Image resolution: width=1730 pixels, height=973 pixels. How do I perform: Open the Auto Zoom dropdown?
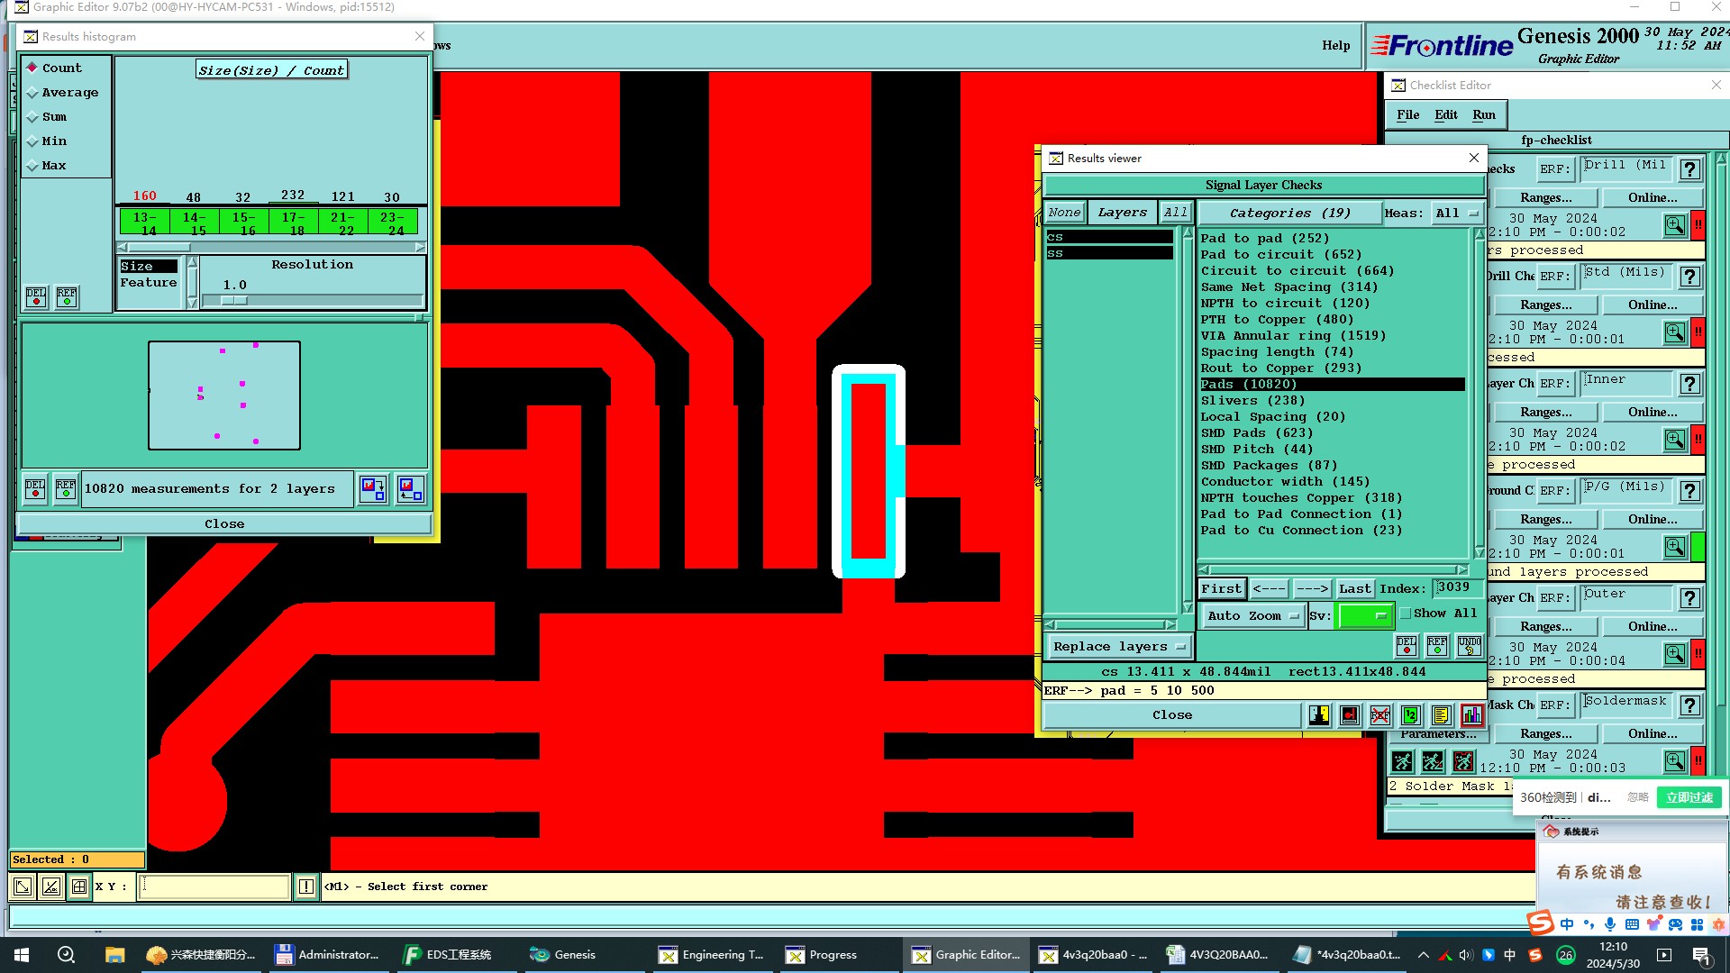pyautogui.click(x=1252, y=616)
